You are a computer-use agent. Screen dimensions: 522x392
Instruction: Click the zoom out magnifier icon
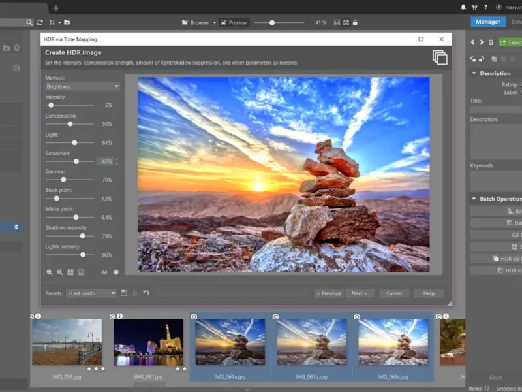[59, 272]
